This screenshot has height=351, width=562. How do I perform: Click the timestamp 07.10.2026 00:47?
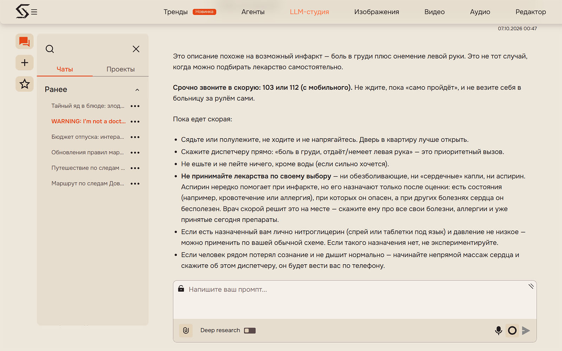click(x=517, y=28)
